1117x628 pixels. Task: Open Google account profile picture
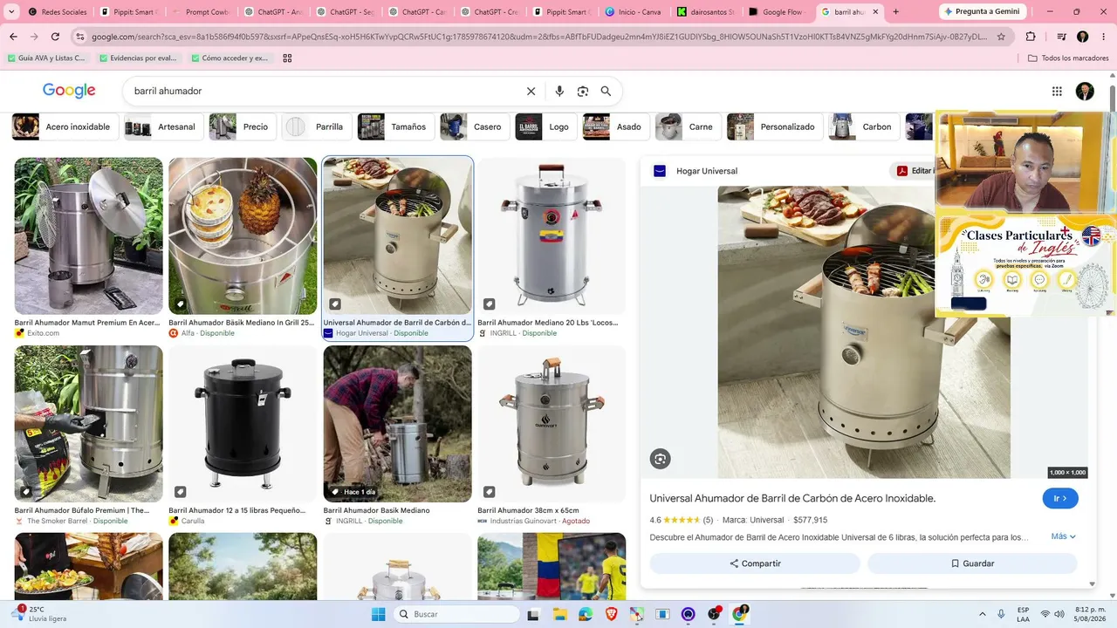1085,91
